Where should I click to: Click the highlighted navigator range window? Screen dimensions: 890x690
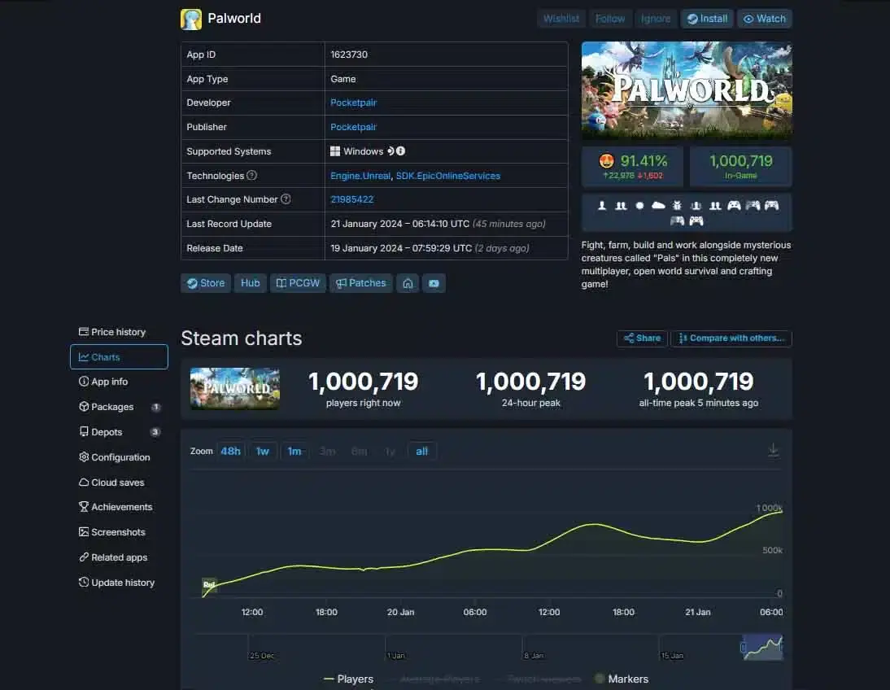(763, 648)
